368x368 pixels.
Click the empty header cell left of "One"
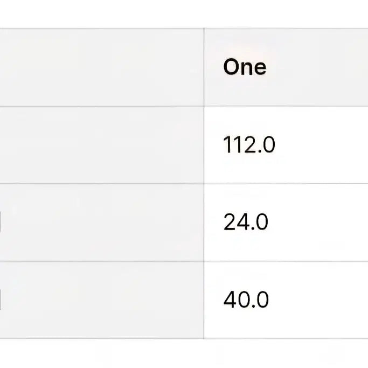101,67
